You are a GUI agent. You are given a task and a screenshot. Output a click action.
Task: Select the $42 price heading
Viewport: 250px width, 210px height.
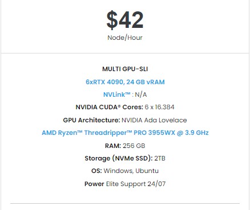coord(125,20)
